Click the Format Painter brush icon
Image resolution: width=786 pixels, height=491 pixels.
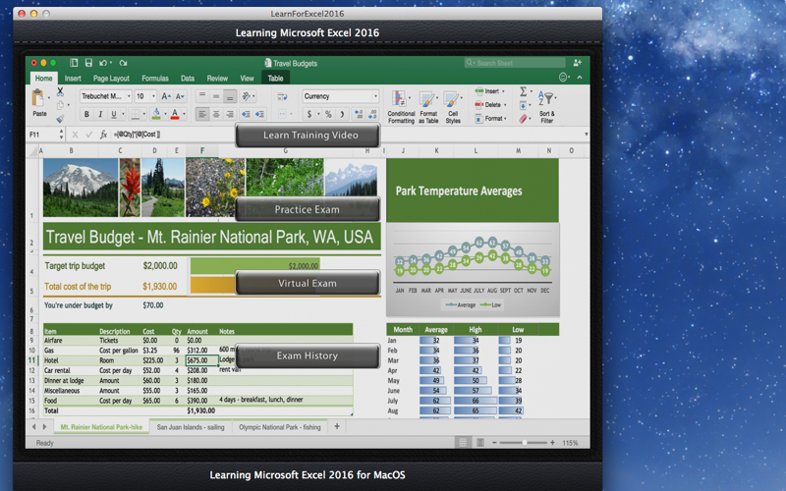point(60,119)
